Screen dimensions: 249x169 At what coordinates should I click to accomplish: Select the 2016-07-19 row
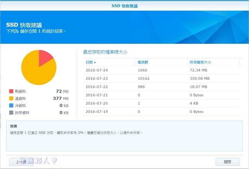161,112
